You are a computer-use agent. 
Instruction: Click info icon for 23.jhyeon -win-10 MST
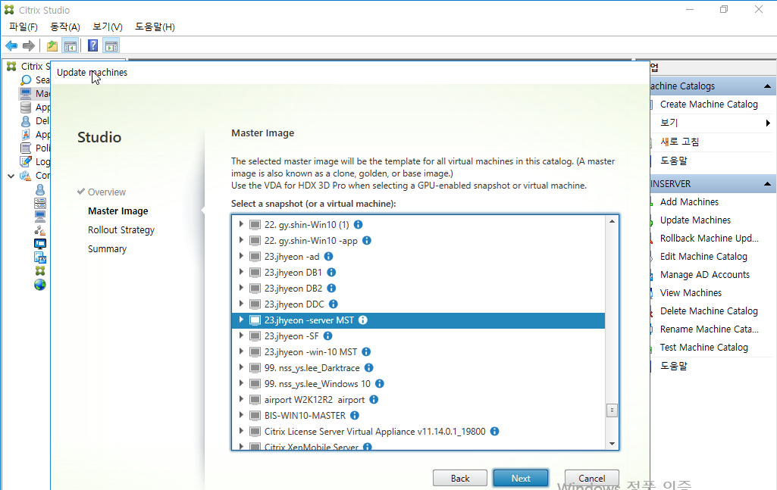coord(366,352)
